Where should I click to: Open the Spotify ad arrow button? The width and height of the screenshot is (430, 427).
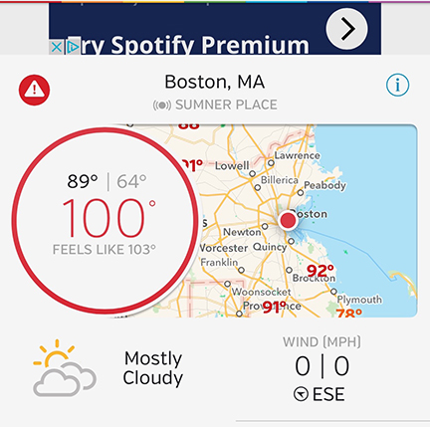tap(346, 29)
